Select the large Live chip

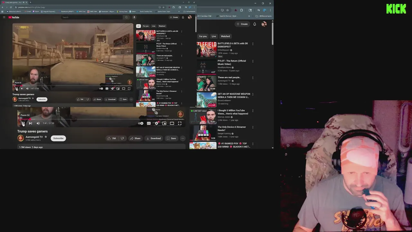point(214,36)
